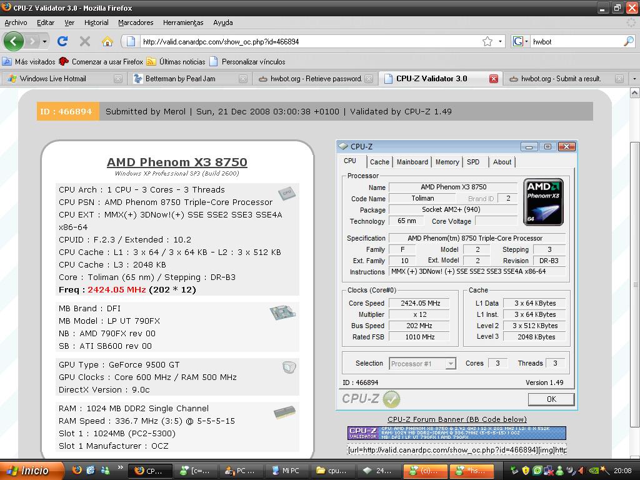Click the BB code URL text field
The image size is (640, 480).
[457, 449]
